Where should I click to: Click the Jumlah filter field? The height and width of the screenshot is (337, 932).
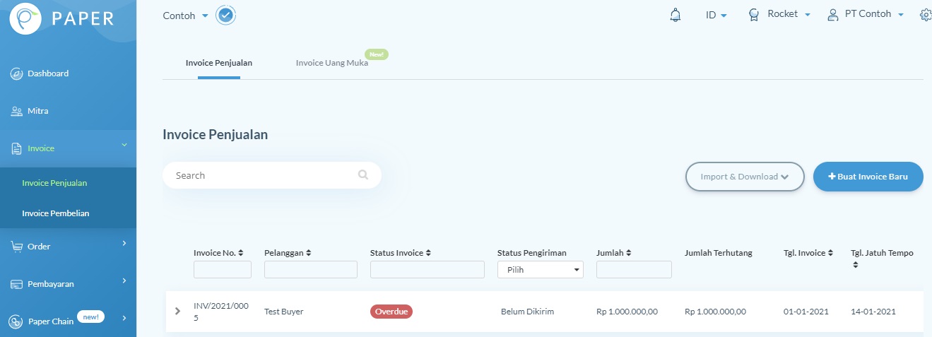coord(634,269)
